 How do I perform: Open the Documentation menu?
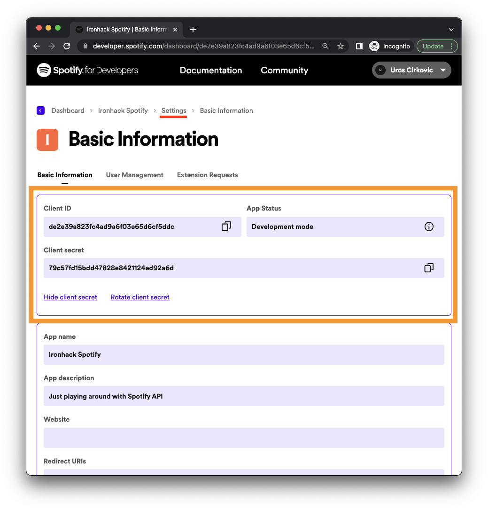click(x=211, y=70)
